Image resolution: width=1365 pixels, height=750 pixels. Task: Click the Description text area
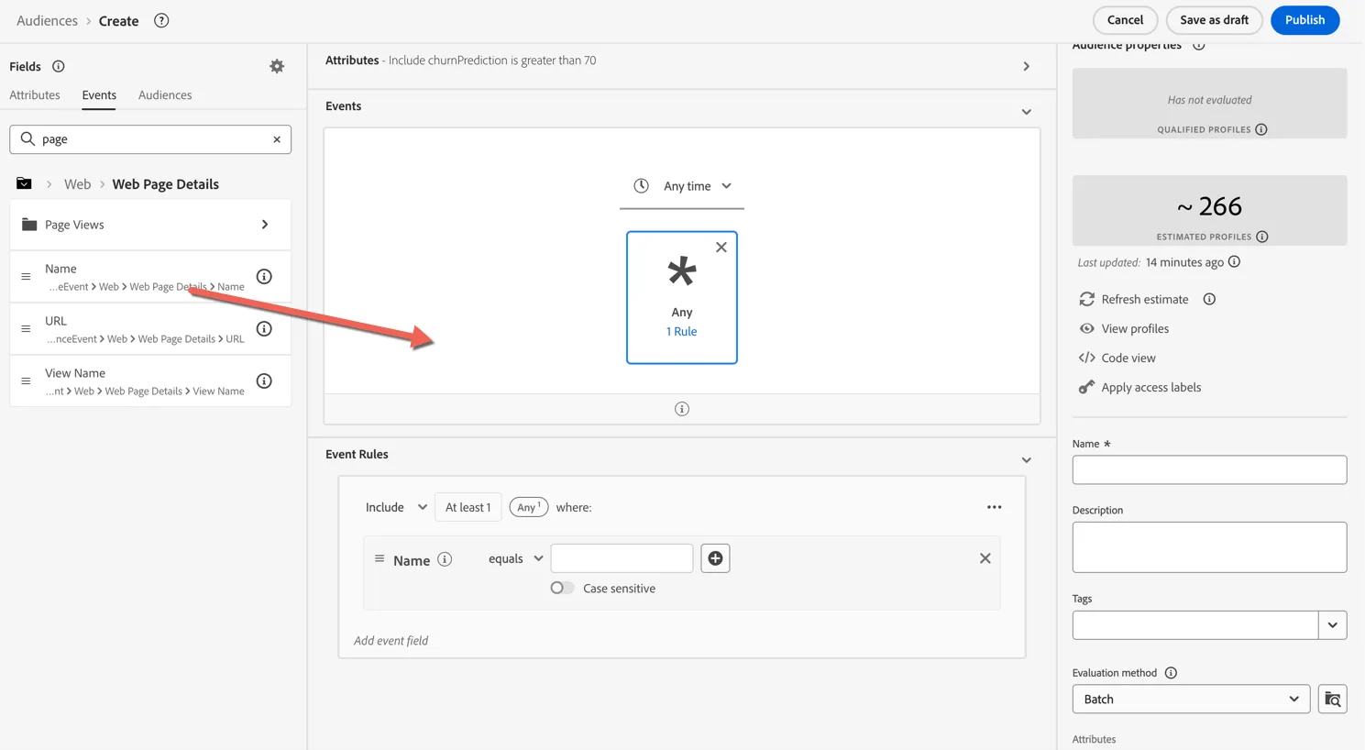1209,547
